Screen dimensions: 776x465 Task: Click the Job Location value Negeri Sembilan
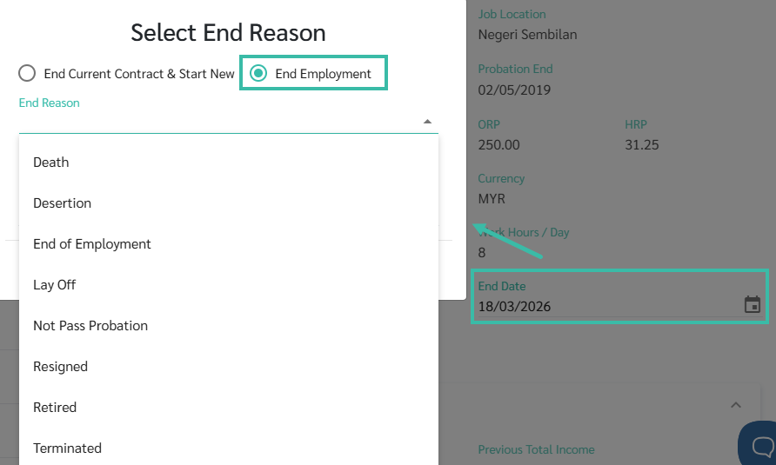(527, 35)
